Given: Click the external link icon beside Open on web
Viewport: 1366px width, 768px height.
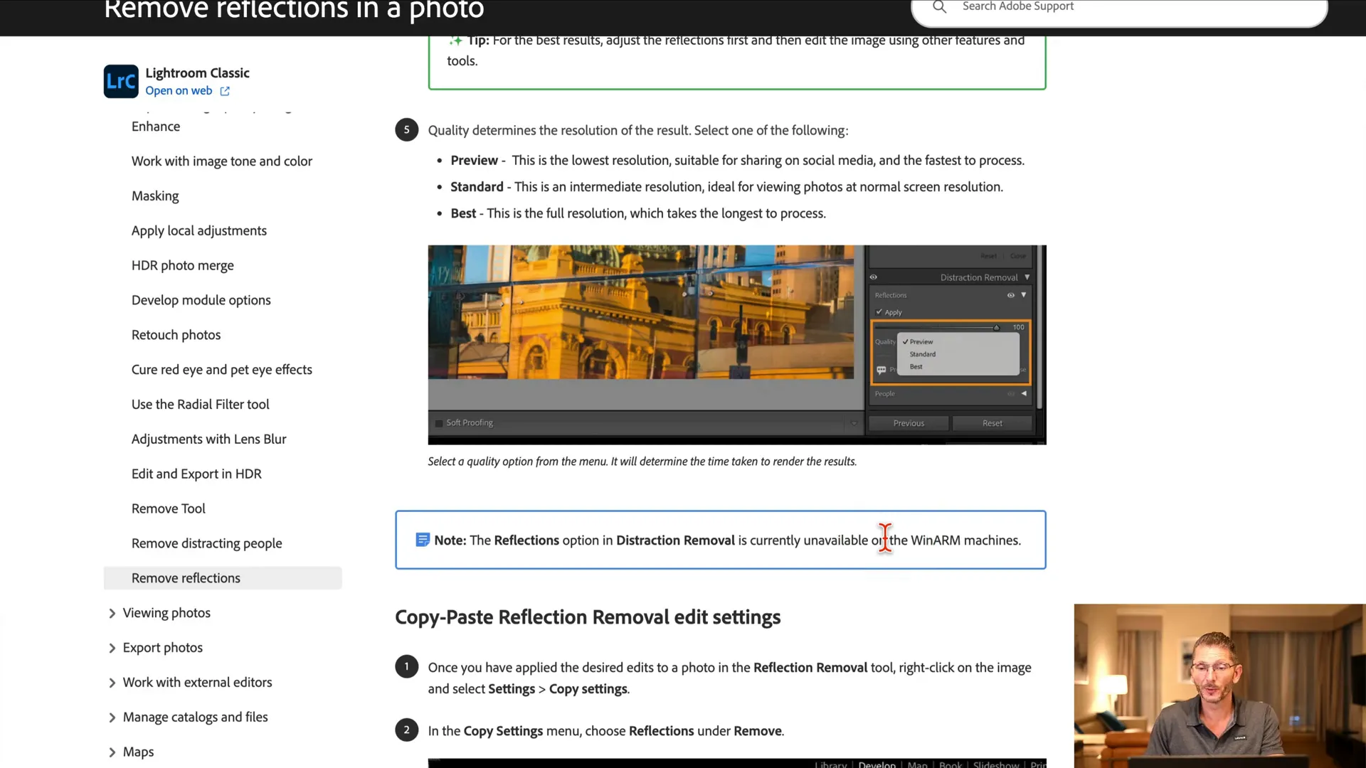Looking at the screenshot, I should pos(225,91).
